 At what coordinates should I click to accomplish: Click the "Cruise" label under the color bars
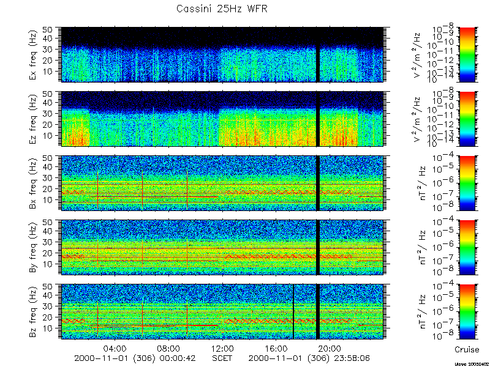(x=467, y=349)
